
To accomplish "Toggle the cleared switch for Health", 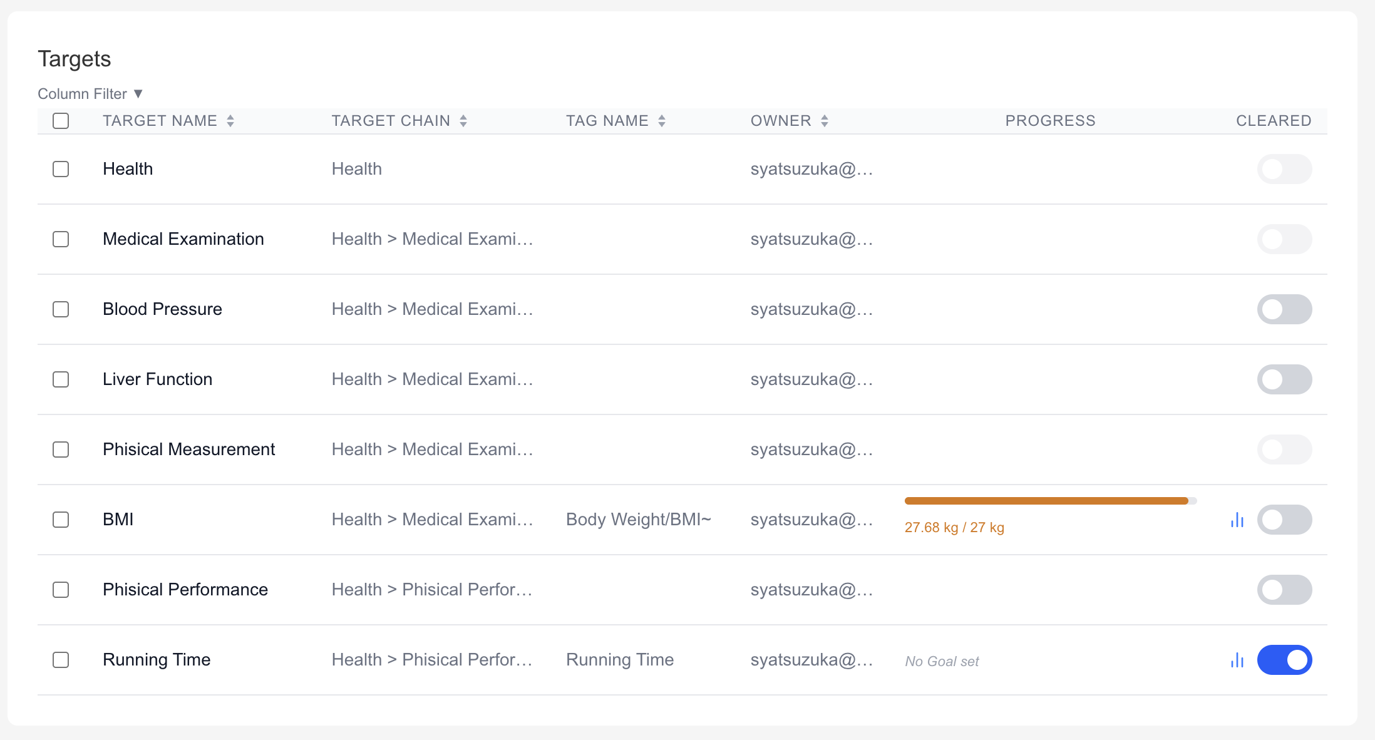I will point(1284,169).
